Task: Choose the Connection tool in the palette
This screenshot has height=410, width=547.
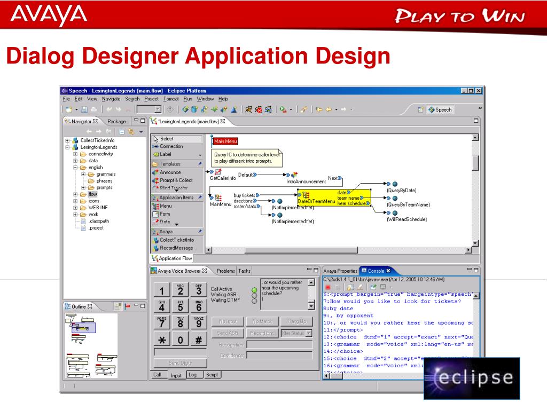Action: [177, 146]
